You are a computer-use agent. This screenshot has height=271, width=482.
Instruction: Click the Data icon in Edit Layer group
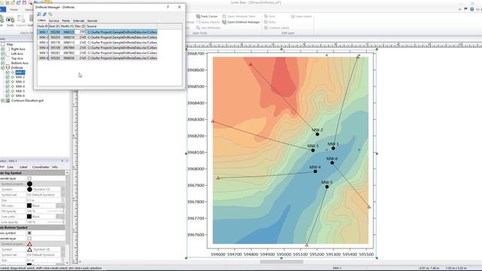tap(266, 22)
